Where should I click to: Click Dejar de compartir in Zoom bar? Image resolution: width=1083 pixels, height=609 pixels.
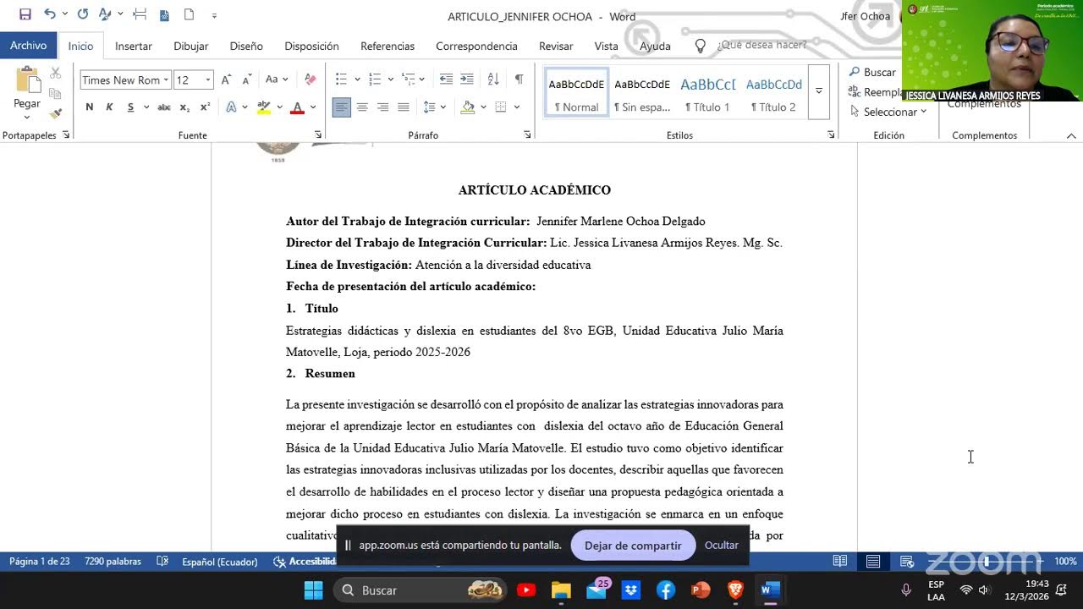click(x=633, y=546)
